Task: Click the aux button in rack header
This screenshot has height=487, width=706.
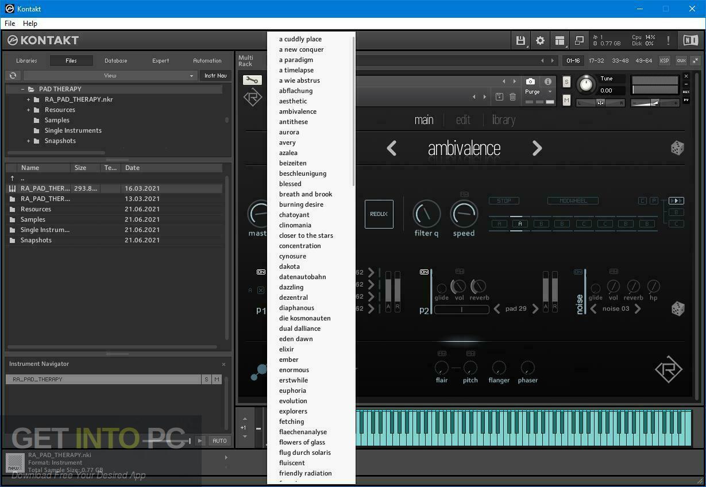Action: click(681, 60)
